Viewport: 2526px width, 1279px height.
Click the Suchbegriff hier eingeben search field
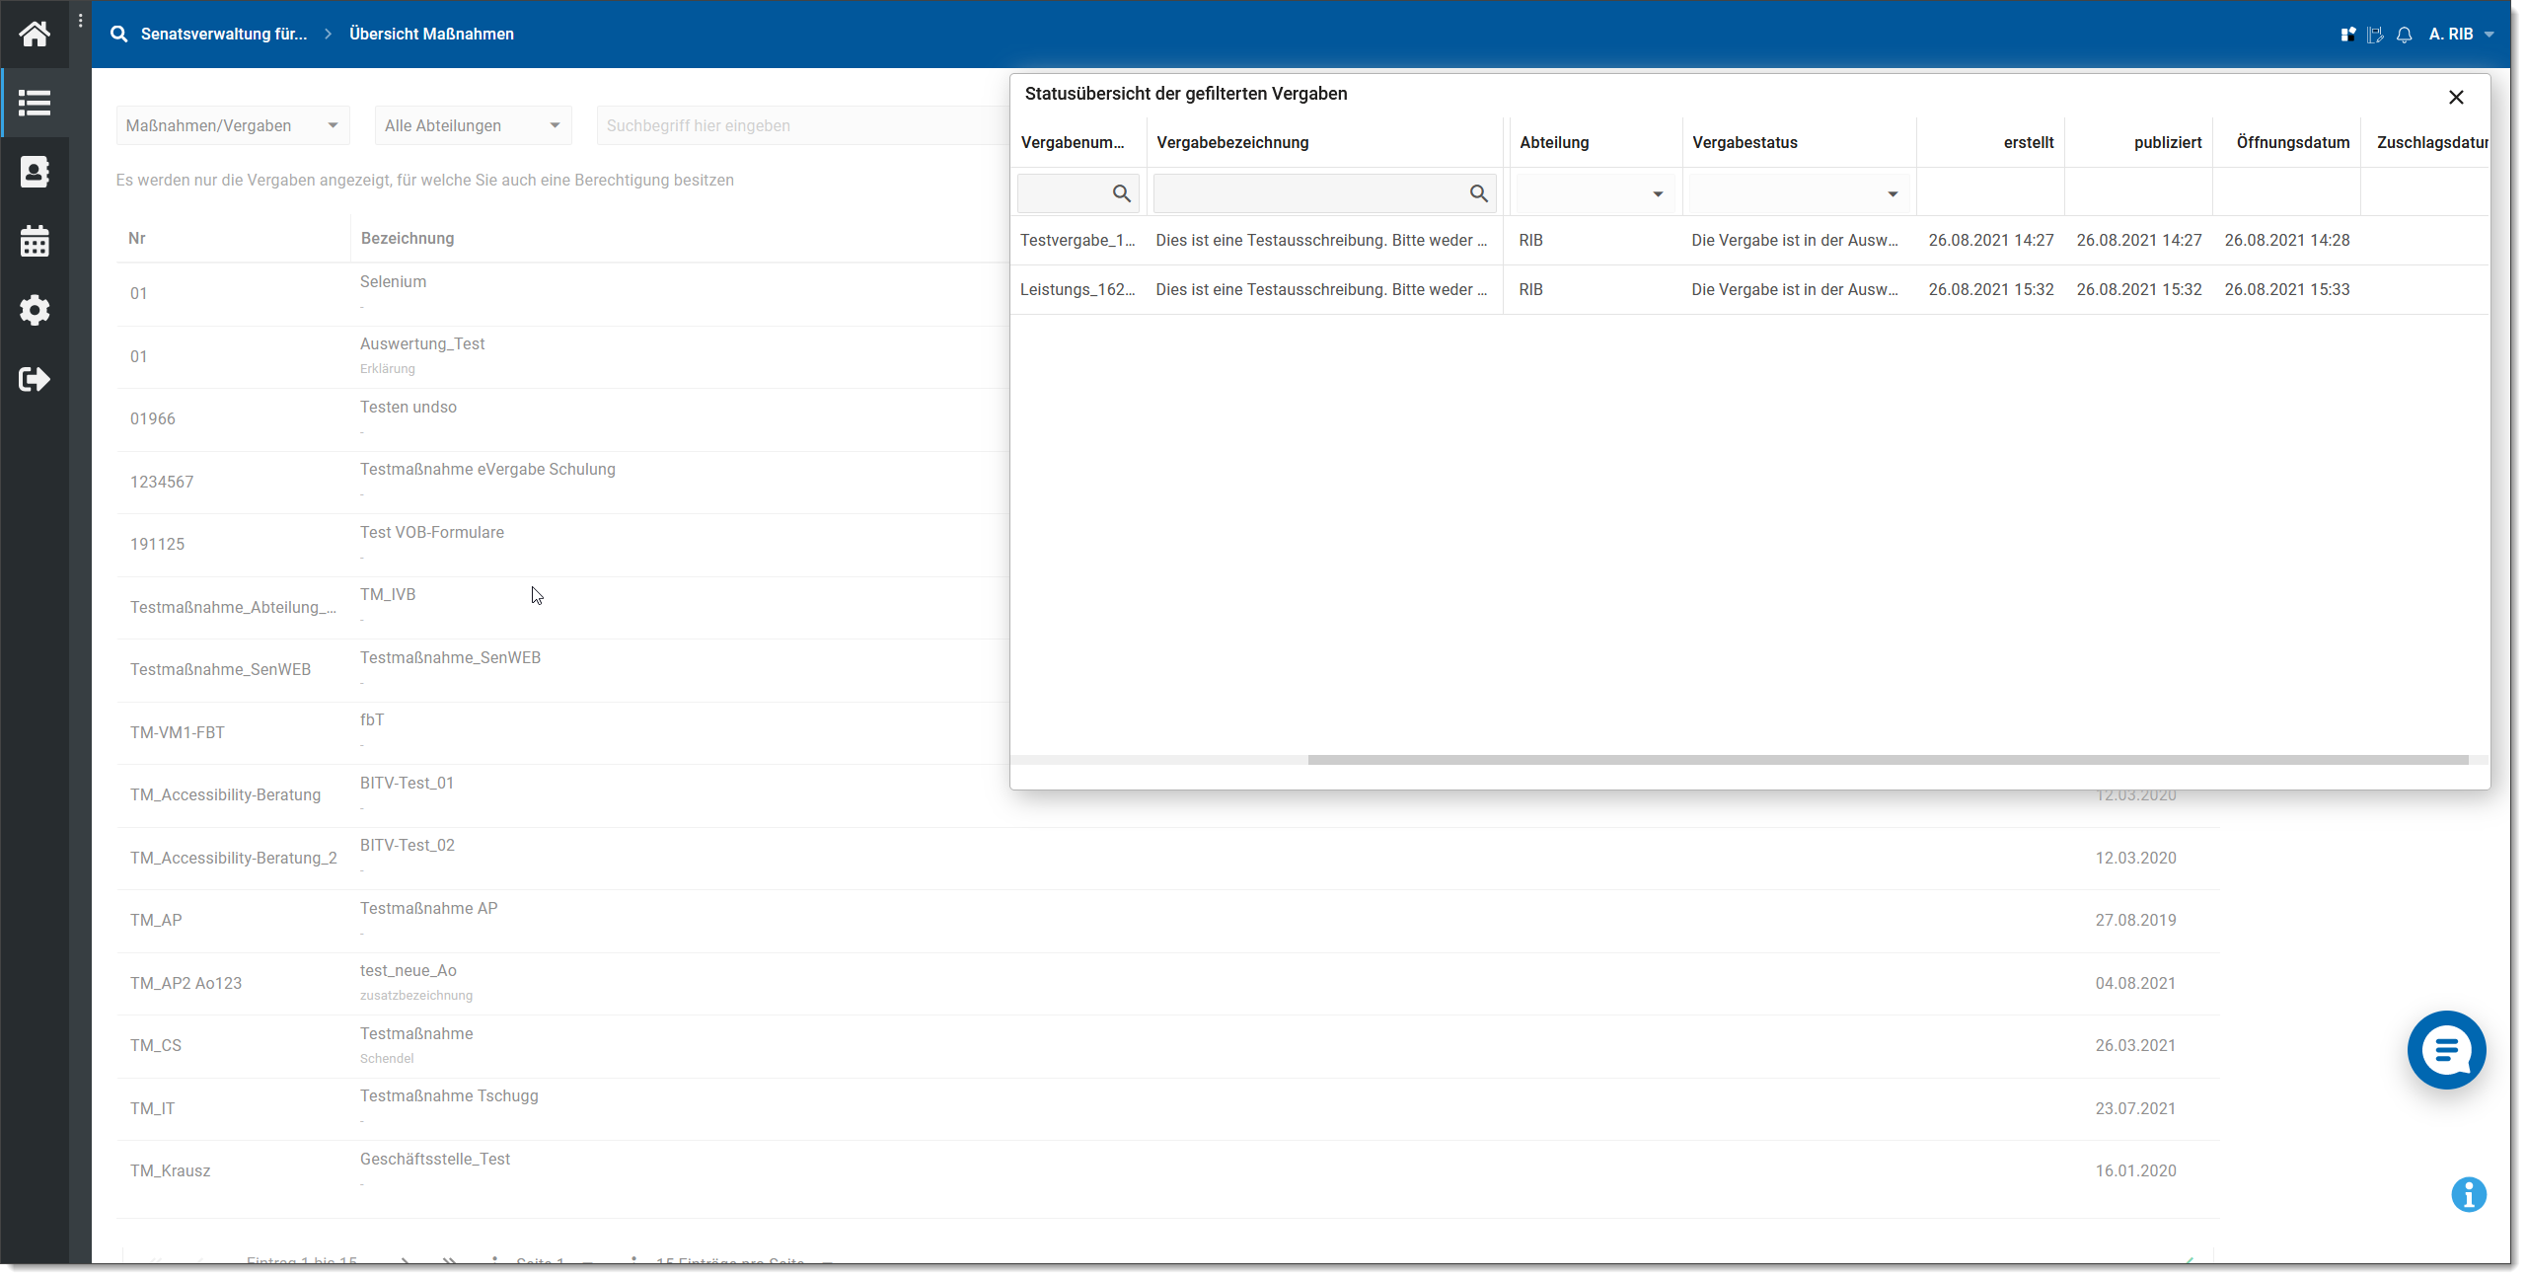point(802,125)
